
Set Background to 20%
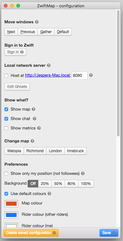pyautogui.click(x=45, y=184)
